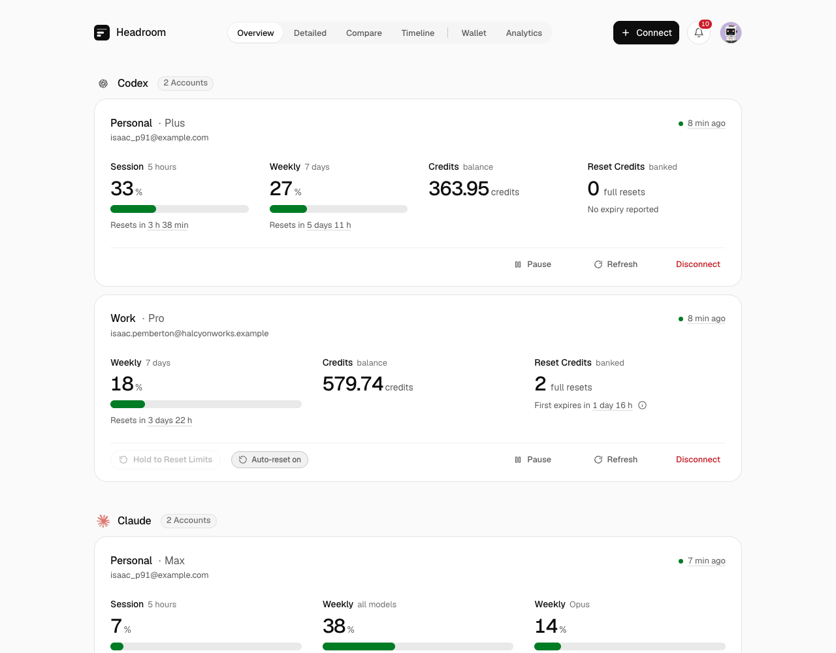Click the Codex section heading
Image resolution: width=836 pixels, height=653 pixels.
133,84
